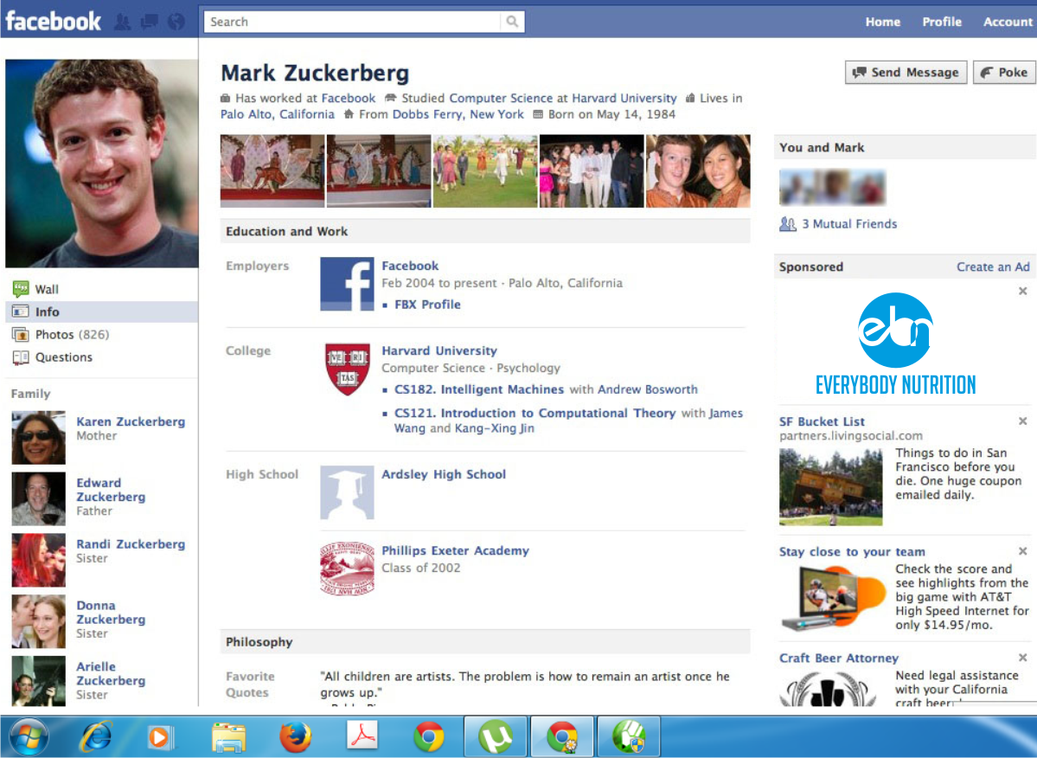The width and height of the screenshot is (1037, 758).
Task: Open FBX Profile link
Action: point(427,305)
